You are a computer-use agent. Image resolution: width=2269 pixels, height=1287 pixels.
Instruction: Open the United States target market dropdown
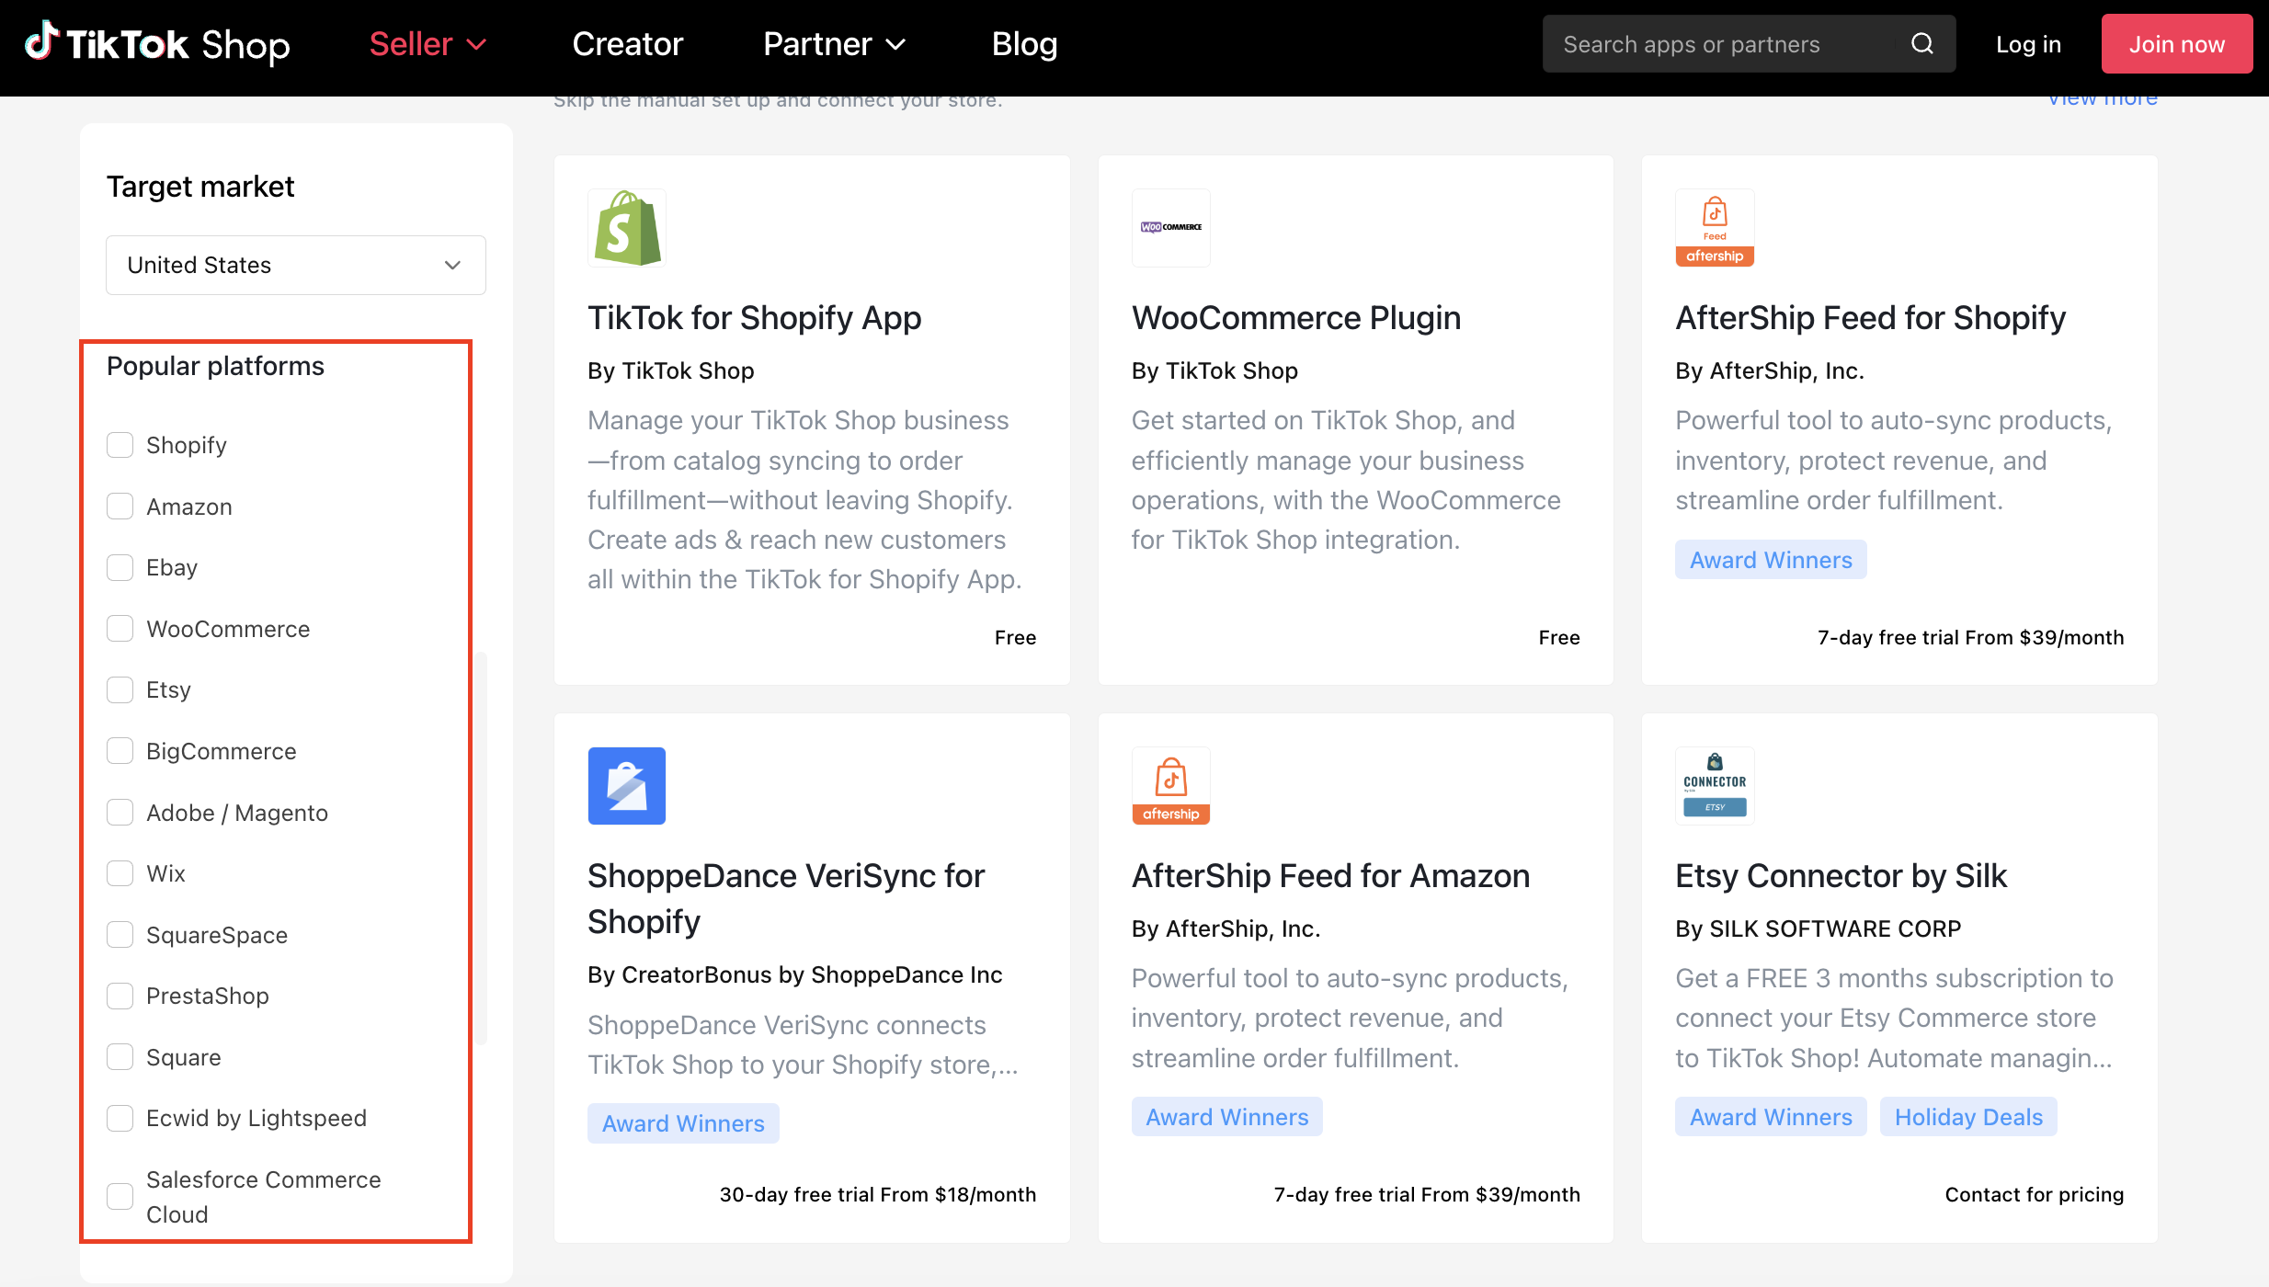pos(296,265)
